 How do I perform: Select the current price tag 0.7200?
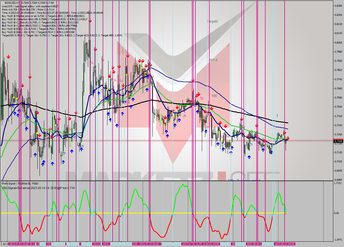tap(338, 141)
